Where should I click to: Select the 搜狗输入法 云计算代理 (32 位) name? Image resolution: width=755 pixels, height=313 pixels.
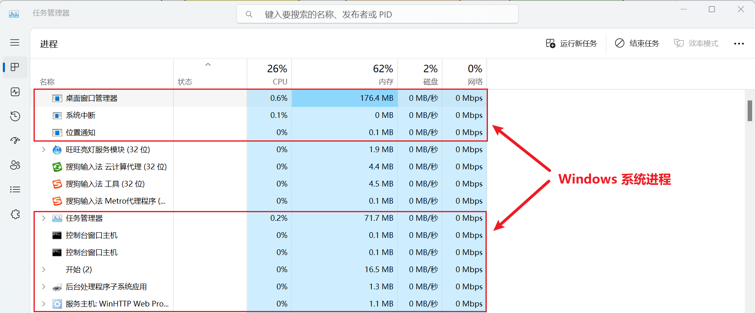click(116, 167)
